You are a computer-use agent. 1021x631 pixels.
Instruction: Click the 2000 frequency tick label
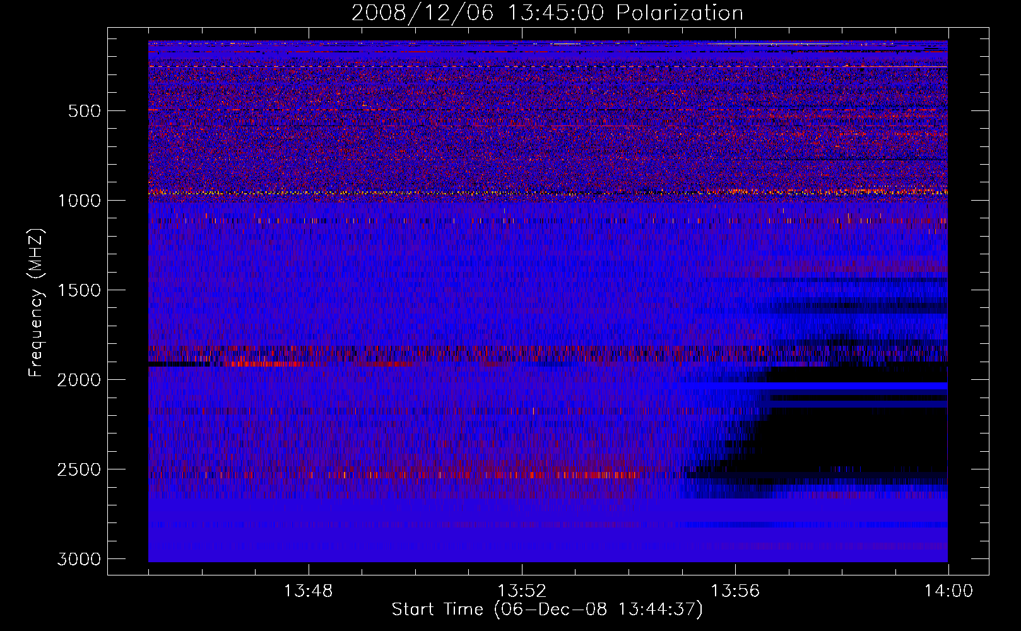(79, 380)
